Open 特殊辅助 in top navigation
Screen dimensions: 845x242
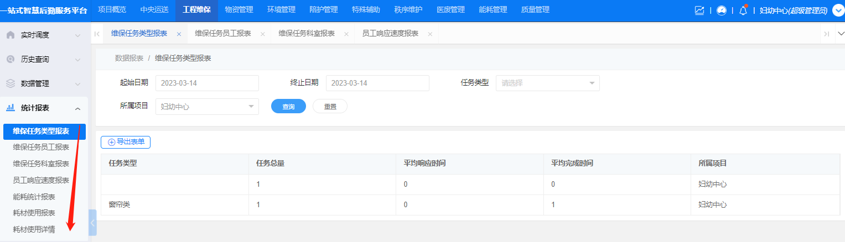coord(366,10)
